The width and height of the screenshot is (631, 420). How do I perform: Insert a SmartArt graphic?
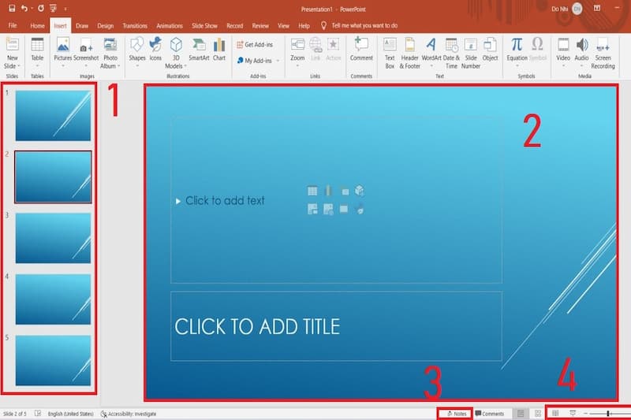199,49
